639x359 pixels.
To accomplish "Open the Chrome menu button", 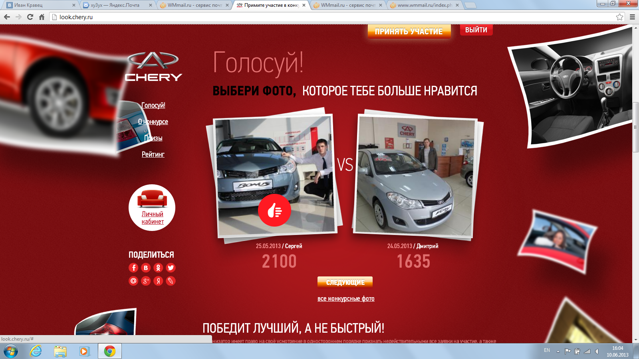I will [x=632, y=17].
